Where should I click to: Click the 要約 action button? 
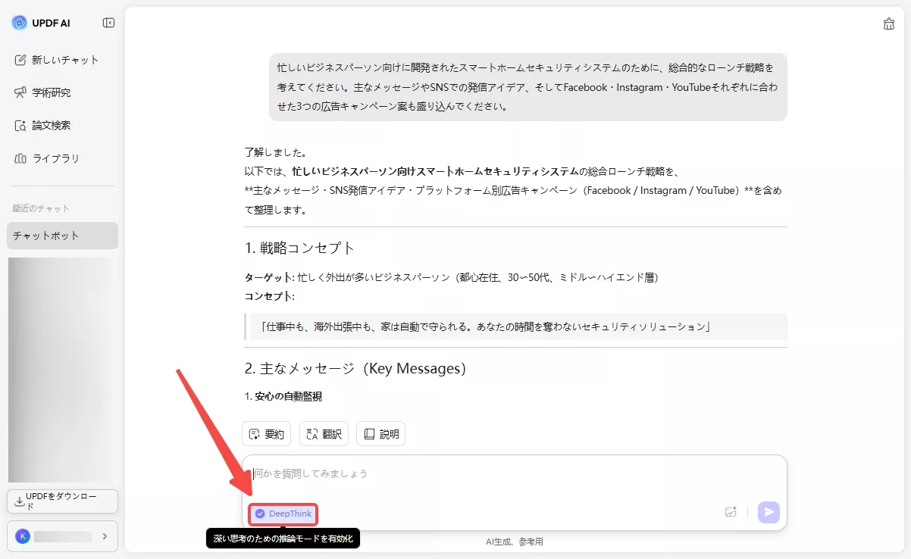click(266, 433)
